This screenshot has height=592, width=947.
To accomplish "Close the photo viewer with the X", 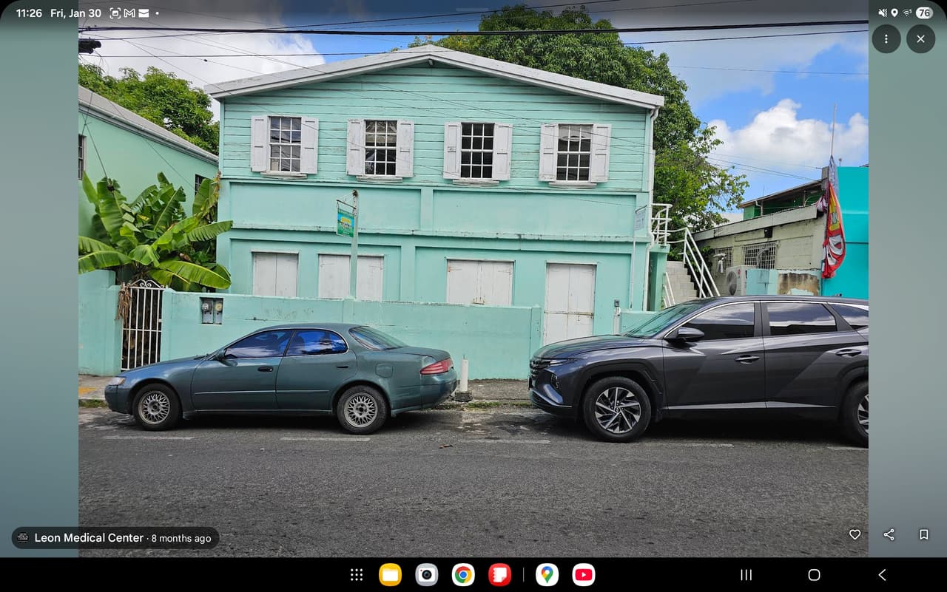I will point(920,39).
